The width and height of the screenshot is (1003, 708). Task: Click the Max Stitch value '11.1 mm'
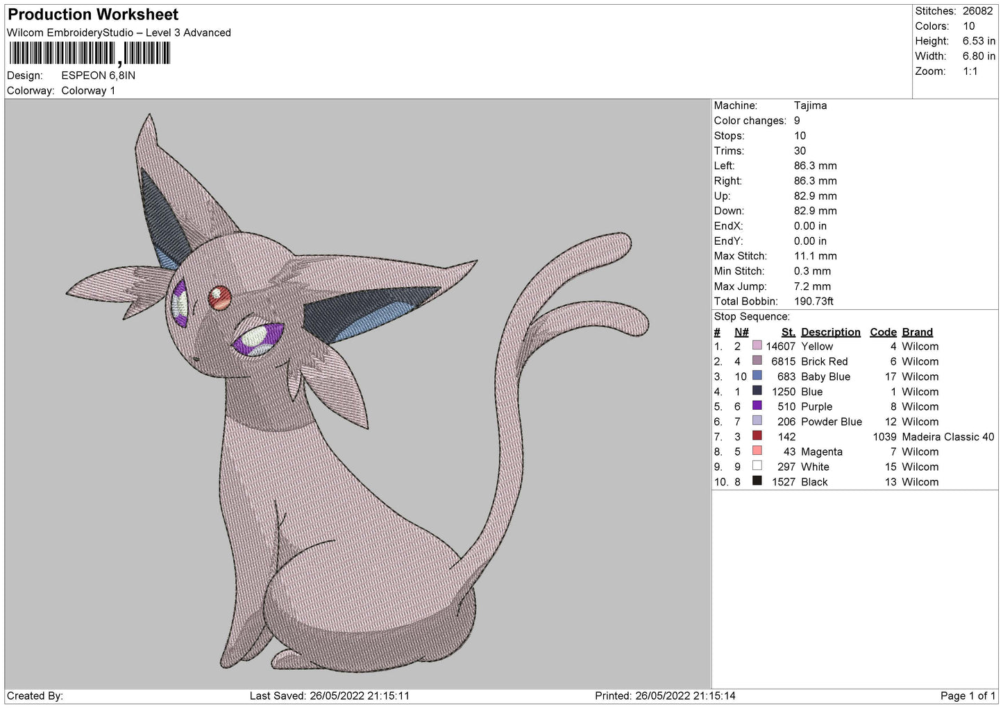tap(816, 256)
